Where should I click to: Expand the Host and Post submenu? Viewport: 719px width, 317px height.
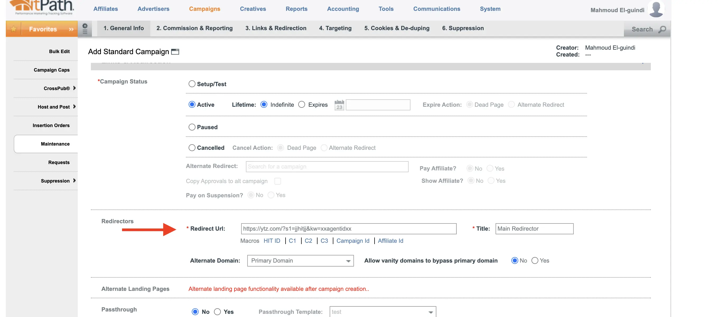pyautogui.click(x=74, y=107)
